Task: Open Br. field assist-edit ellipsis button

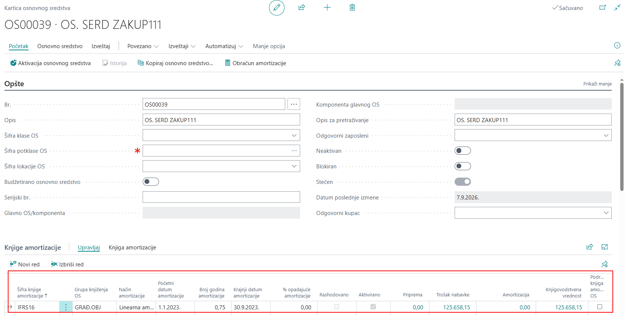Action: pos(294,104)
